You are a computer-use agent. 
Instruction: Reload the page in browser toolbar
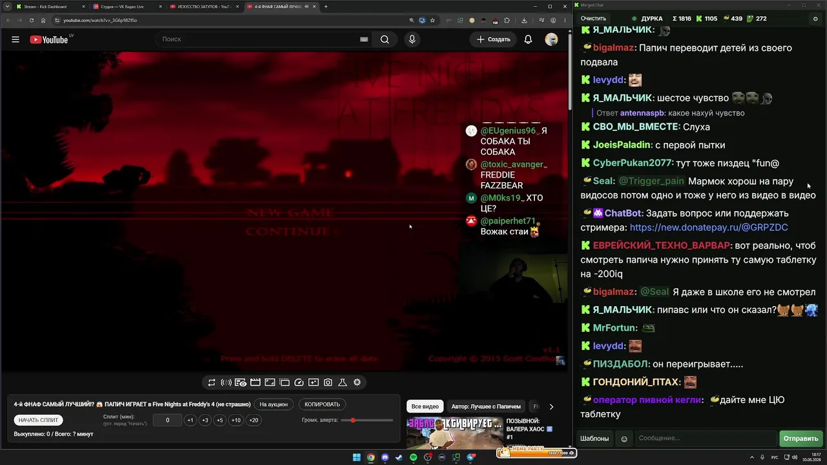(x=31, y=20)
